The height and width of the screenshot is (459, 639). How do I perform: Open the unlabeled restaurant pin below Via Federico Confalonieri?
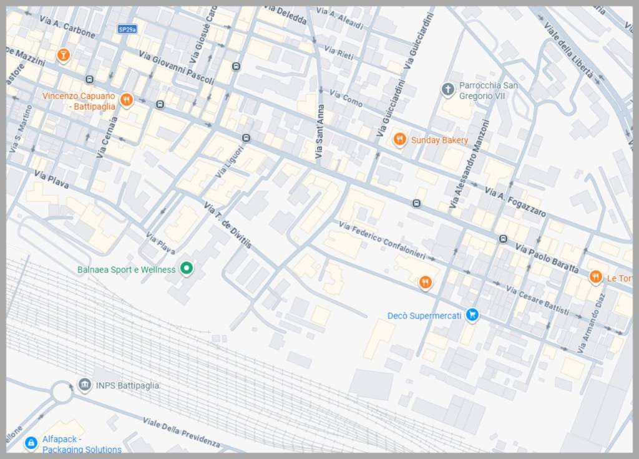(426, 283)
